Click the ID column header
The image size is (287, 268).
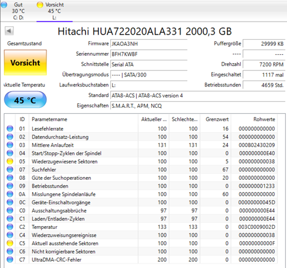pyautogui.click(x=22, y=119)
